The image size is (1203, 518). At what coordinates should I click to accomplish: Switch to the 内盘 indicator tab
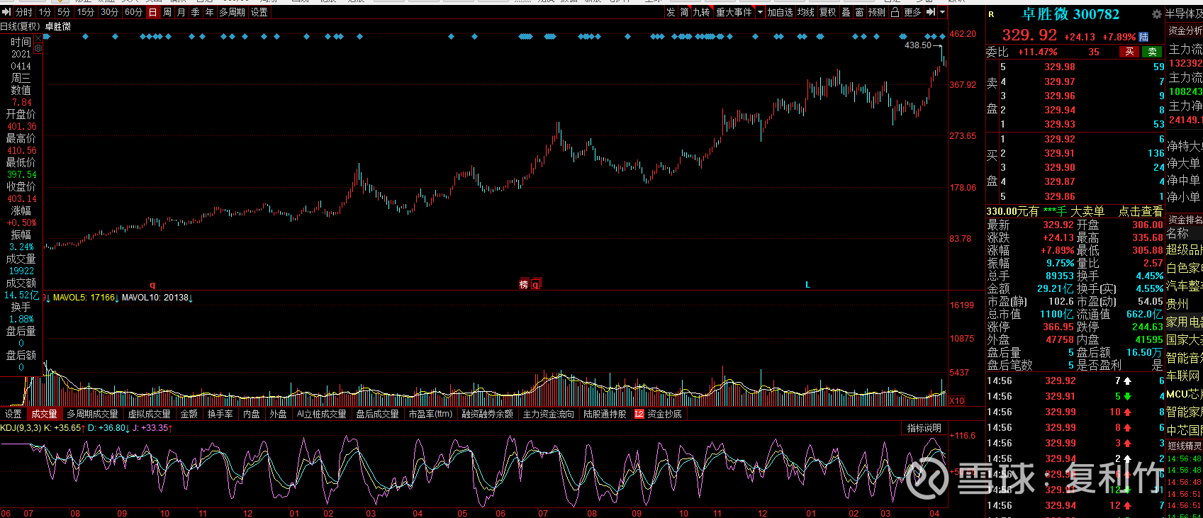pyautogui.click(x=252, y=414)
